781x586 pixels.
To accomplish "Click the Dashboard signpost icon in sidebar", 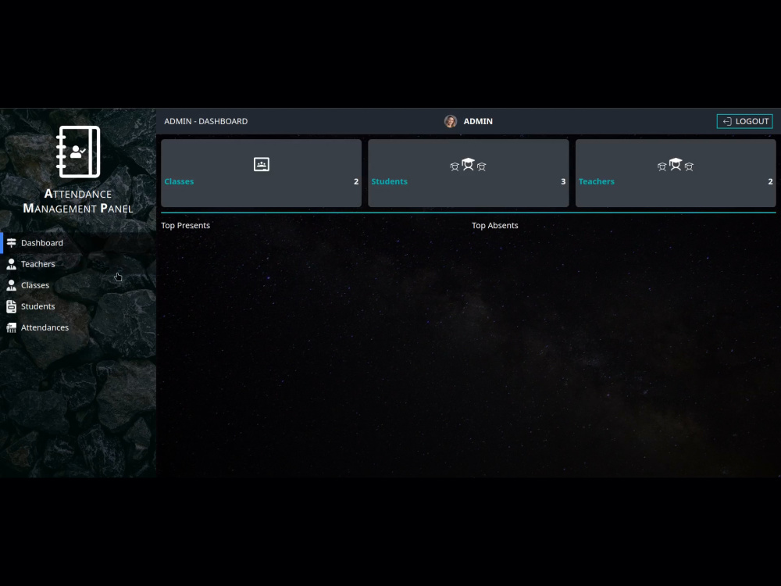I will [x=12, y=243].
